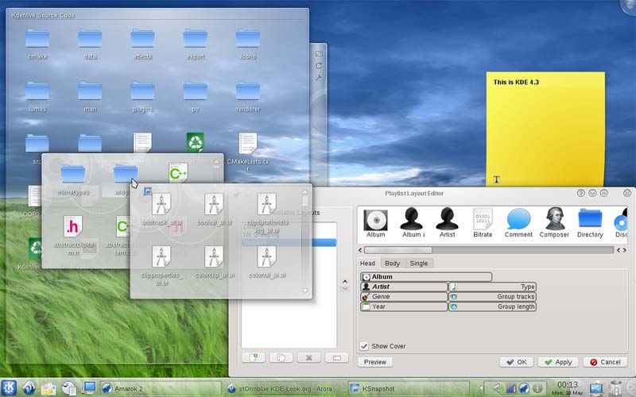Select the Group tracks element
636x397 pixels.
tap(492, 296)
